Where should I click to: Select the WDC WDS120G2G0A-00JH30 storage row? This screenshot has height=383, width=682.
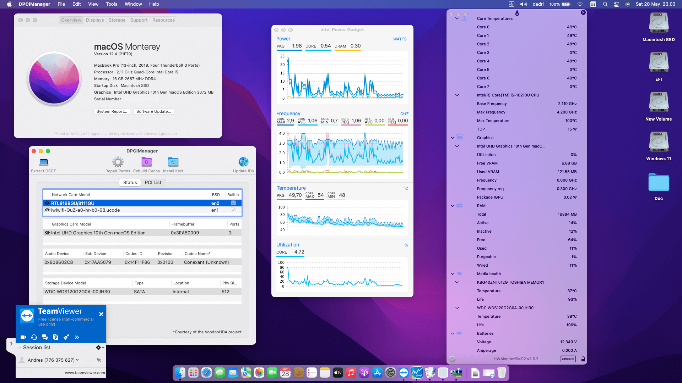click(x=142, y=292)
